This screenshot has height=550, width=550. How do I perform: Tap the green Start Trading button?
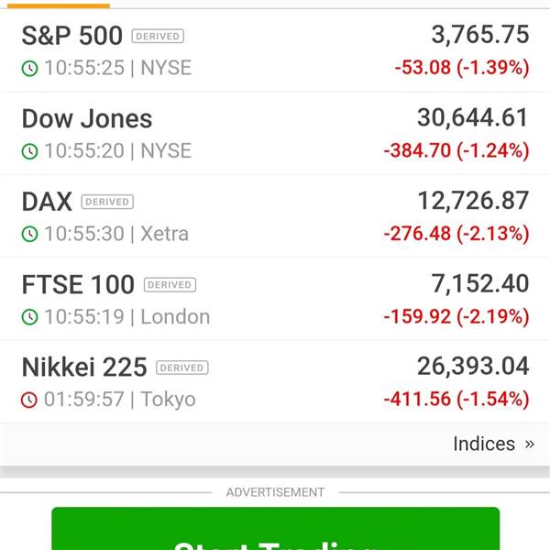pyautogui.click(x=275, y=528)
